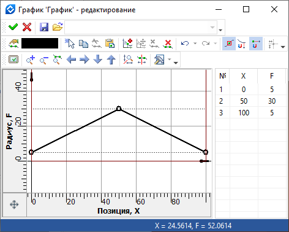
Task: Toggle the vertical magnet snap button
Action: [242, 44]
